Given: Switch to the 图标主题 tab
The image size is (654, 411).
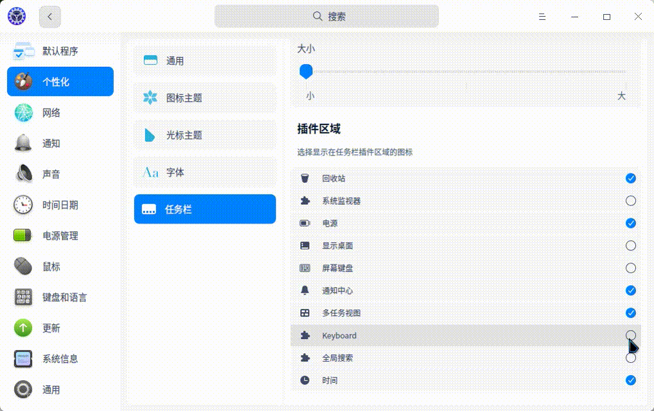Looking at the screenshot, I should coord(204,98).
